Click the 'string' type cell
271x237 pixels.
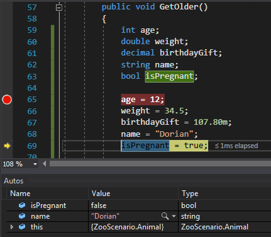coord(191,216)
